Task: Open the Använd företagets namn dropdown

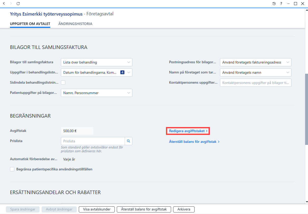Action: 256,72
